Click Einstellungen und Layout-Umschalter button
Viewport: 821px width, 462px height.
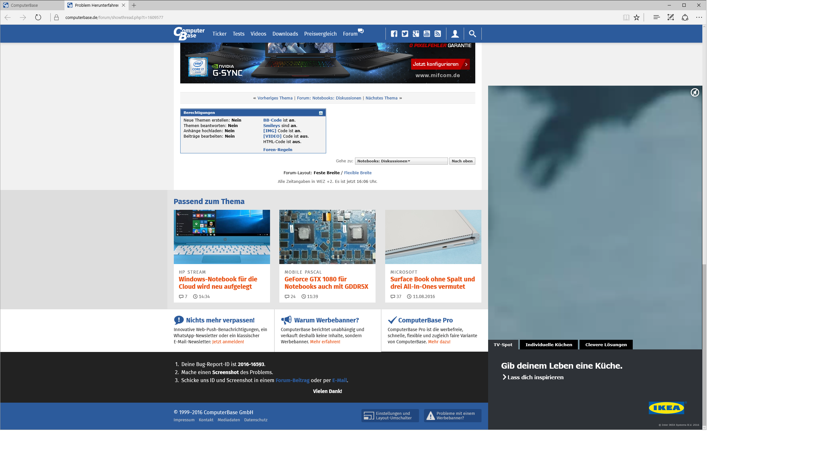coord(390,415)
